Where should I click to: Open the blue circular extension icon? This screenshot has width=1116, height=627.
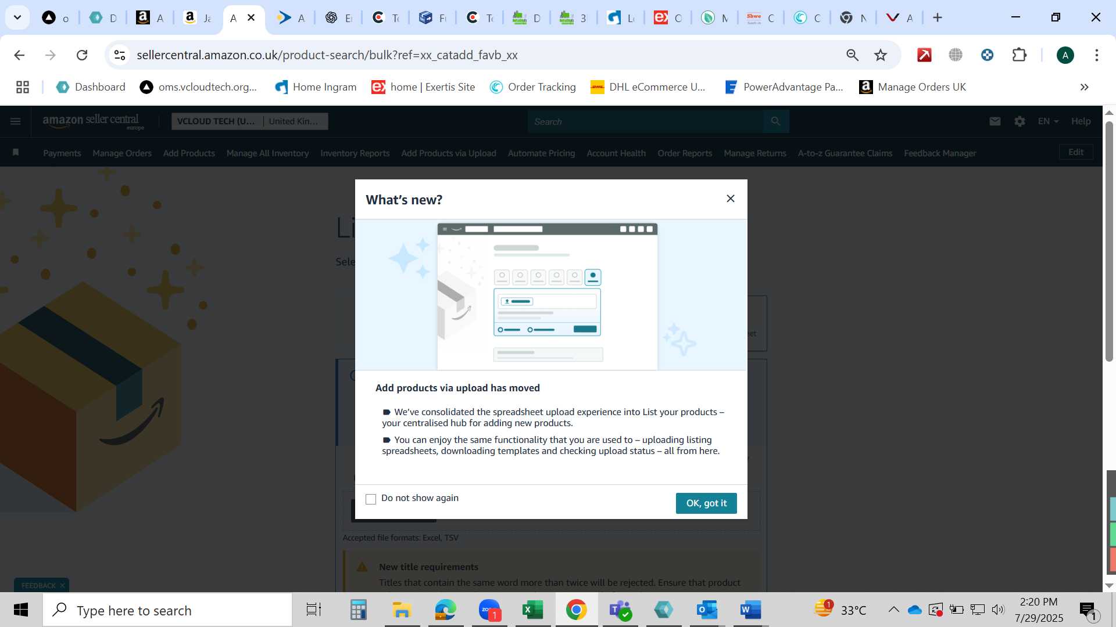click(987, 55)
